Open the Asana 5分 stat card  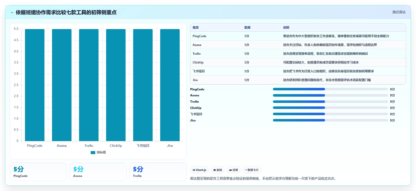tap(98, 172)
